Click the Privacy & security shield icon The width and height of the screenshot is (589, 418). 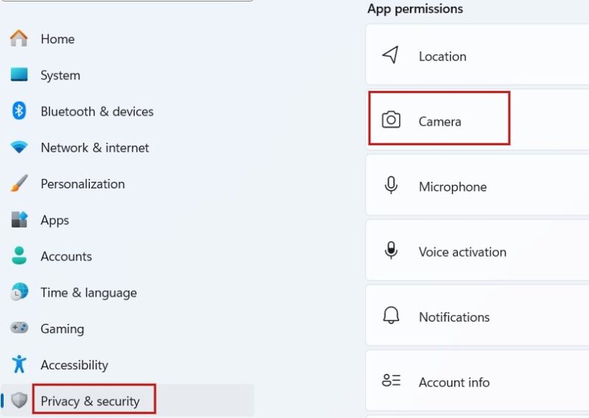pyautogui.click(x=19, y=400)
